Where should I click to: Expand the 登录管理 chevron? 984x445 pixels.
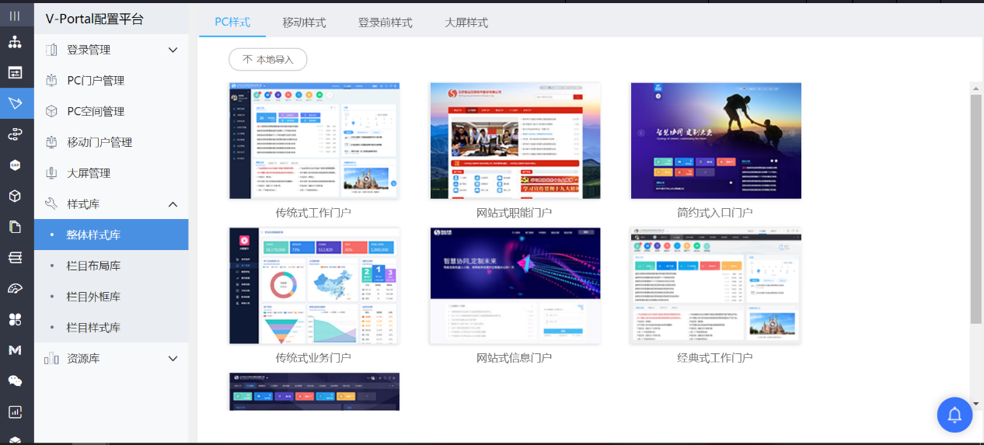point(173,50)
